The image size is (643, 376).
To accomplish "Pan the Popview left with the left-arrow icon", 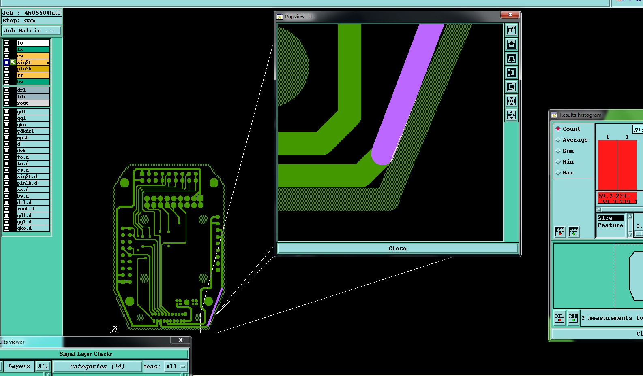I will (x=512, y=72).
